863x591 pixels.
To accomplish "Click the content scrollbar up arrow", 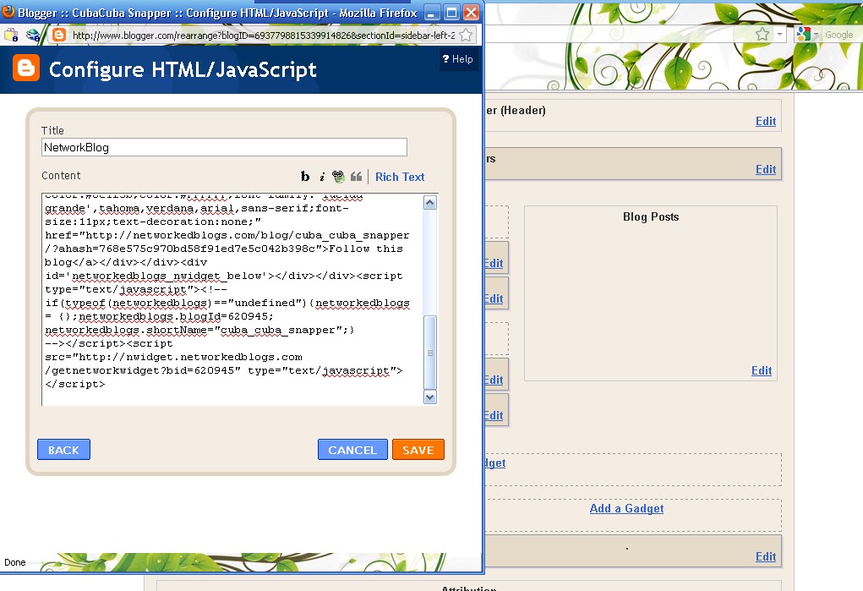I will coord(430,202).
